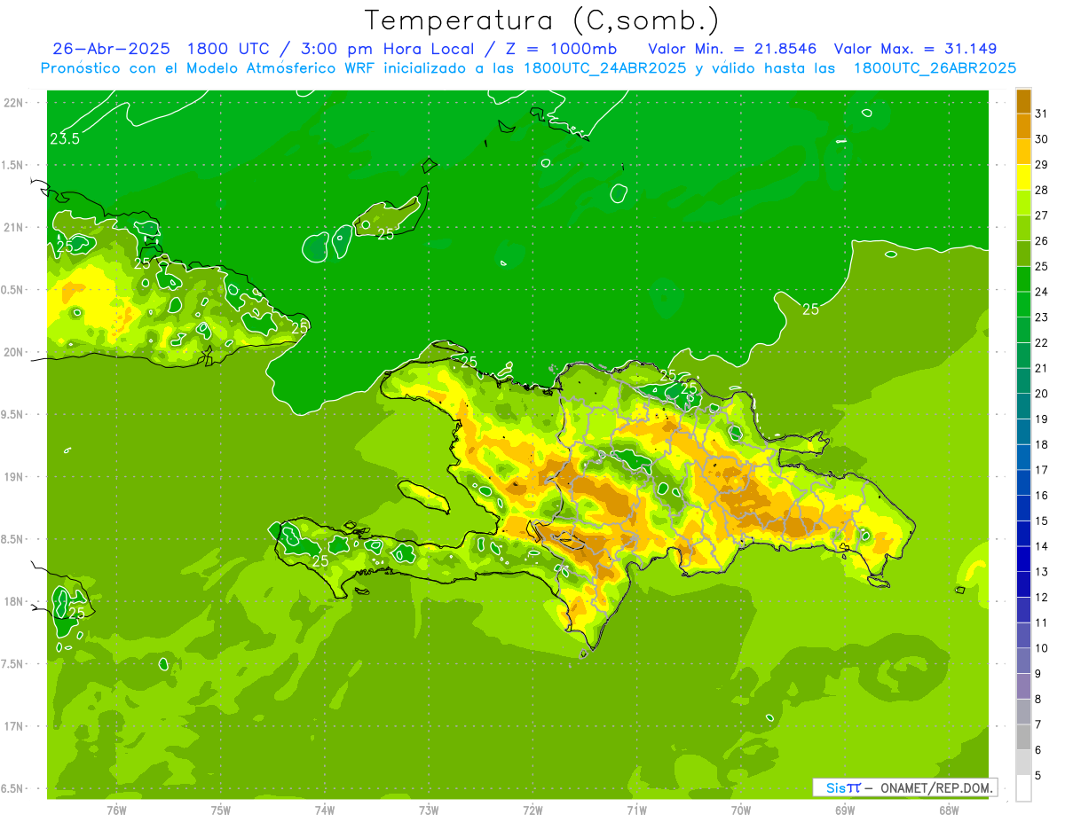Pick the light gray swatch between 5 and 6
Screen dimensions: 1065x822
[1023, 763]
